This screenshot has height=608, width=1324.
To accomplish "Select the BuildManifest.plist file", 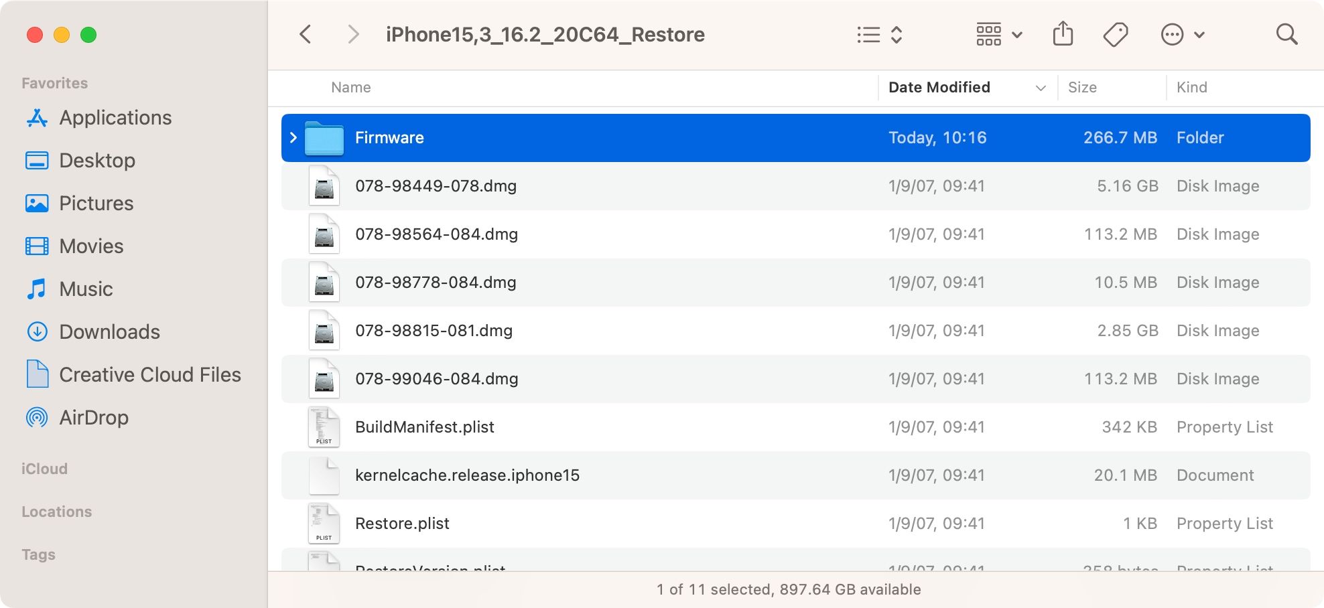I will coord(425,427).
